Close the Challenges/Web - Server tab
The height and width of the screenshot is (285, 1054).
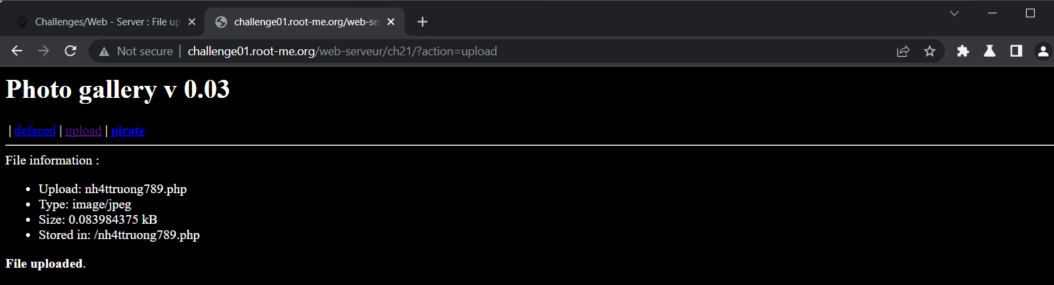(x=192, y=22)
